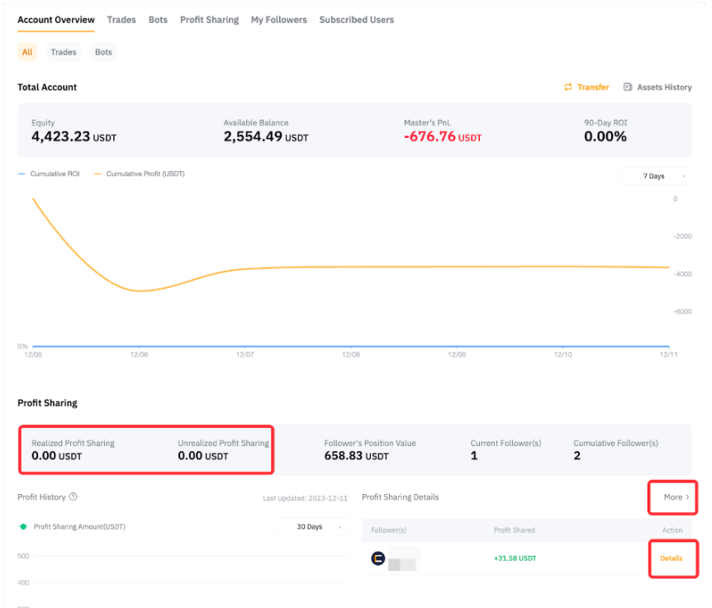Select the Subscribed Users tab
This screenshot has width=712, height=608.
(356, 20)
